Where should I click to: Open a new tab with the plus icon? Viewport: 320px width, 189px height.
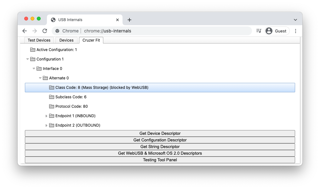coord(129,20)
